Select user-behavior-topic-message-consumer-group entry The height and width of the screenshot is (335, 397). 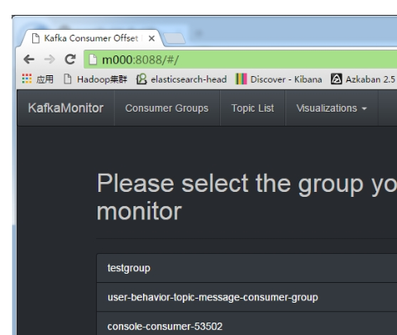(x=246, y=297)
